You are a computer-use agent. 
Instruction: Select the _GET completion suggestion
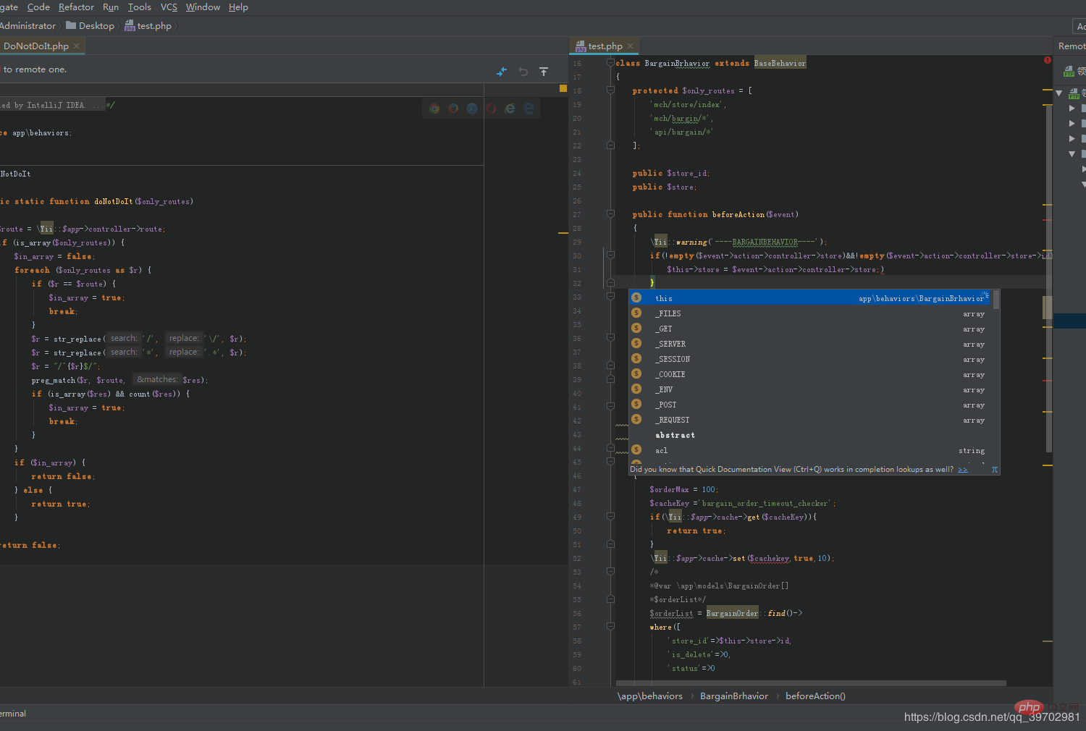(x=810, y=329)
